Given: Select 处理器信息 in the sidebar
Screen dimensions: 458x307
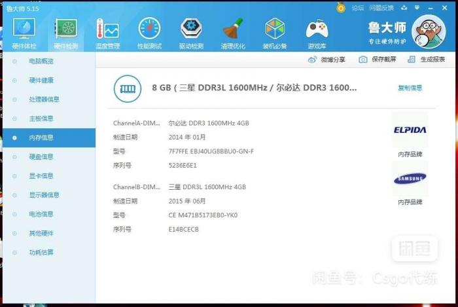Looking at the screenshot, I should coord(49,99).
